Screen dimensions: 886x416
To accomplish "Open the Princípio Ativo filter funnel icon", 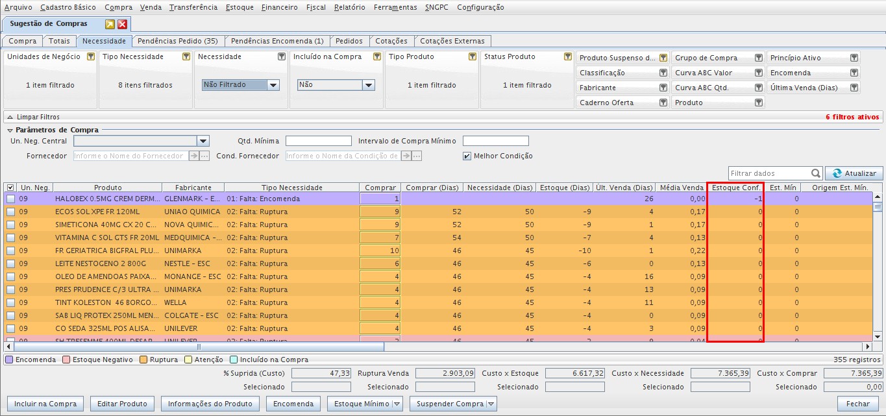I will coord(854,58).
